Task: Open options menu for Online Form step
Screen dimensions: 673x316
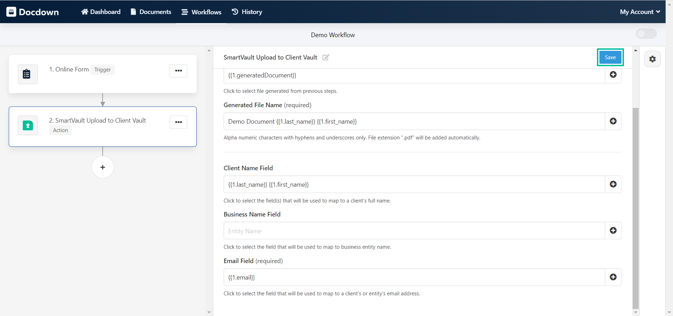Action: pyautogui.click(x=178, y=70)
